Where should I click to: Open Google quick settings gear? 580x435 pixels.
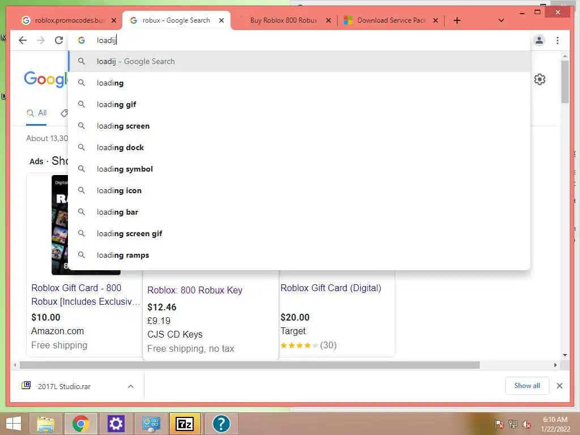540,79
